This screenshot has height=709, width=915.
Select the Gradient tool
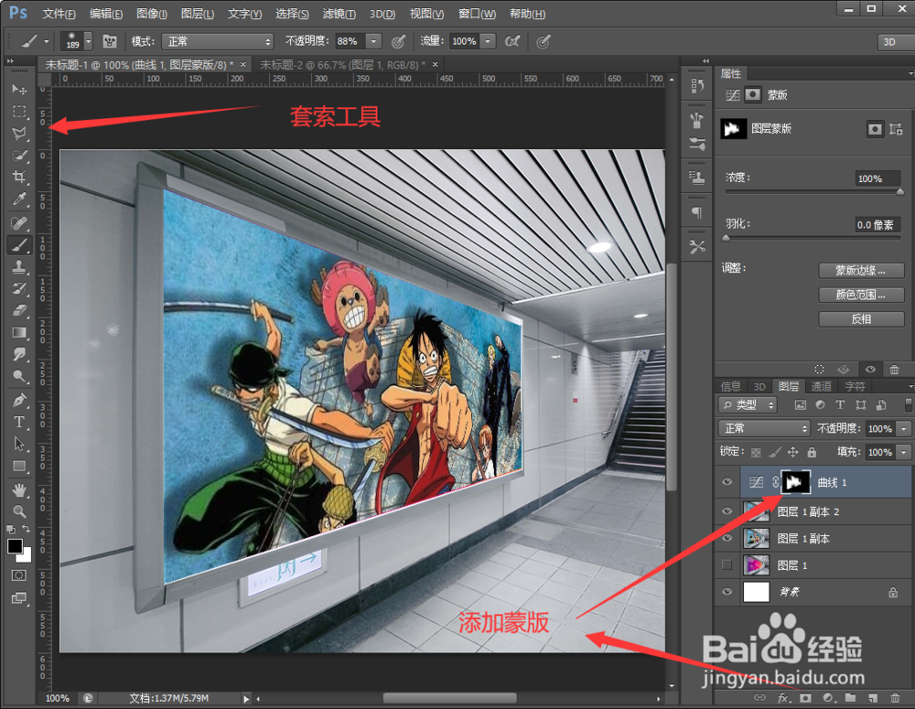pos(19,333)
